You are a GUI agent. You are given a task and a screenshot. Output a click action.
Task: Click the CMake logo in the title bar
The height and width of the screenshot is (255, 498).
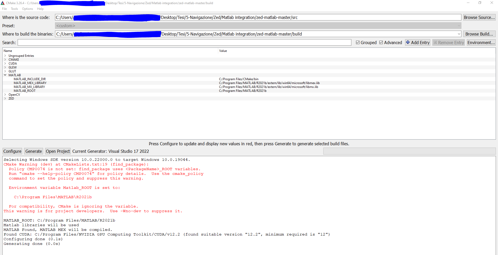pos(3,3)
